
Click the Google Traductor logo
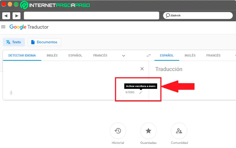29,27
